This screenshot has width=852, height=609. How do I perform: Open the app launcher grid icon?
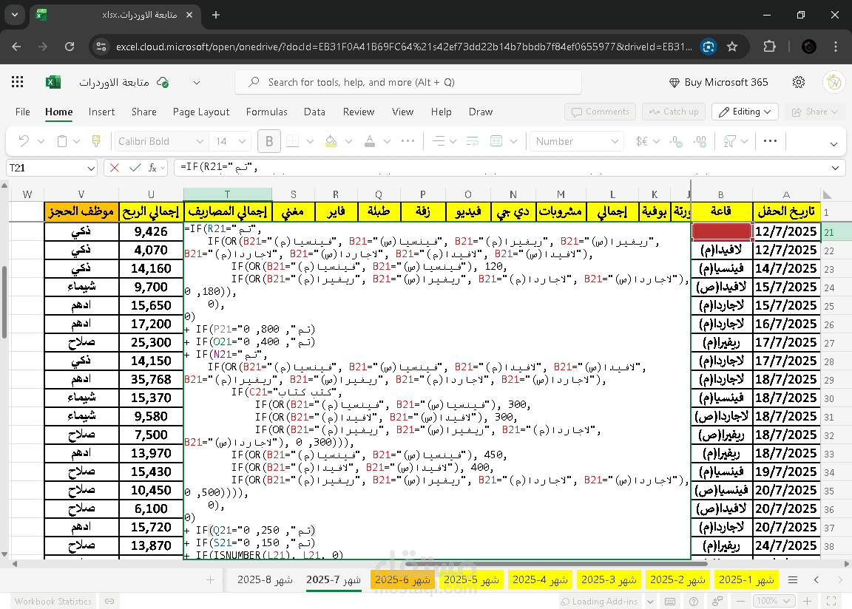18,82
